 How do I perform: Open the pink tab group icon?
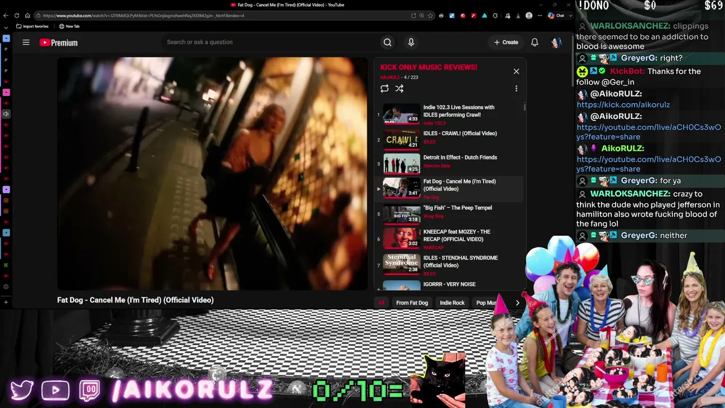(x=6, y=92)
